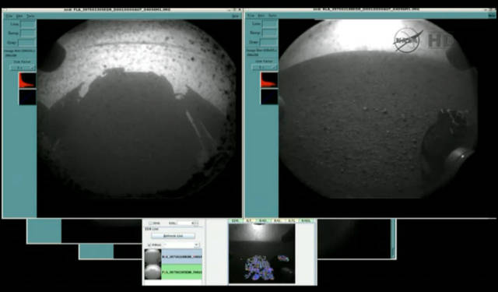
Task: Open File menu in right image window
Action: pos(251,16)
